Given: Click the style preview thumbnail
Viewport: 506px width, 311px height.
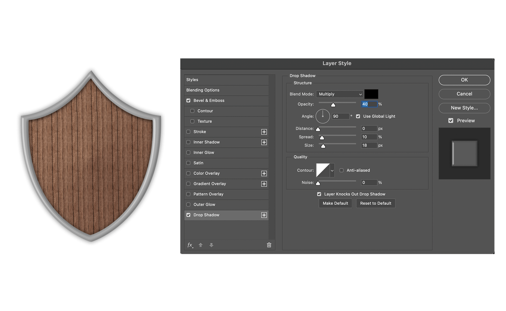Looking at the screenshot, I should pyautogui.click(x=465, y=154).
